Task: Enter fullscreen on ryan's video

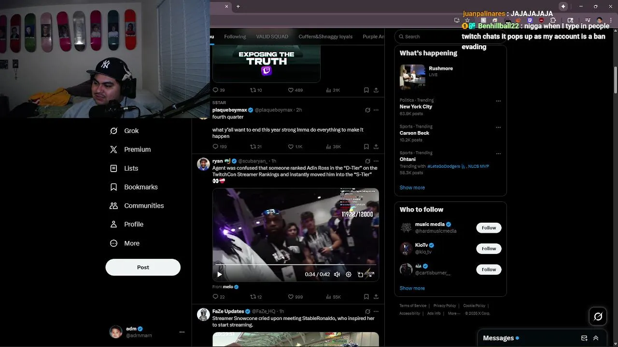Action: click(x=371, y=274)
